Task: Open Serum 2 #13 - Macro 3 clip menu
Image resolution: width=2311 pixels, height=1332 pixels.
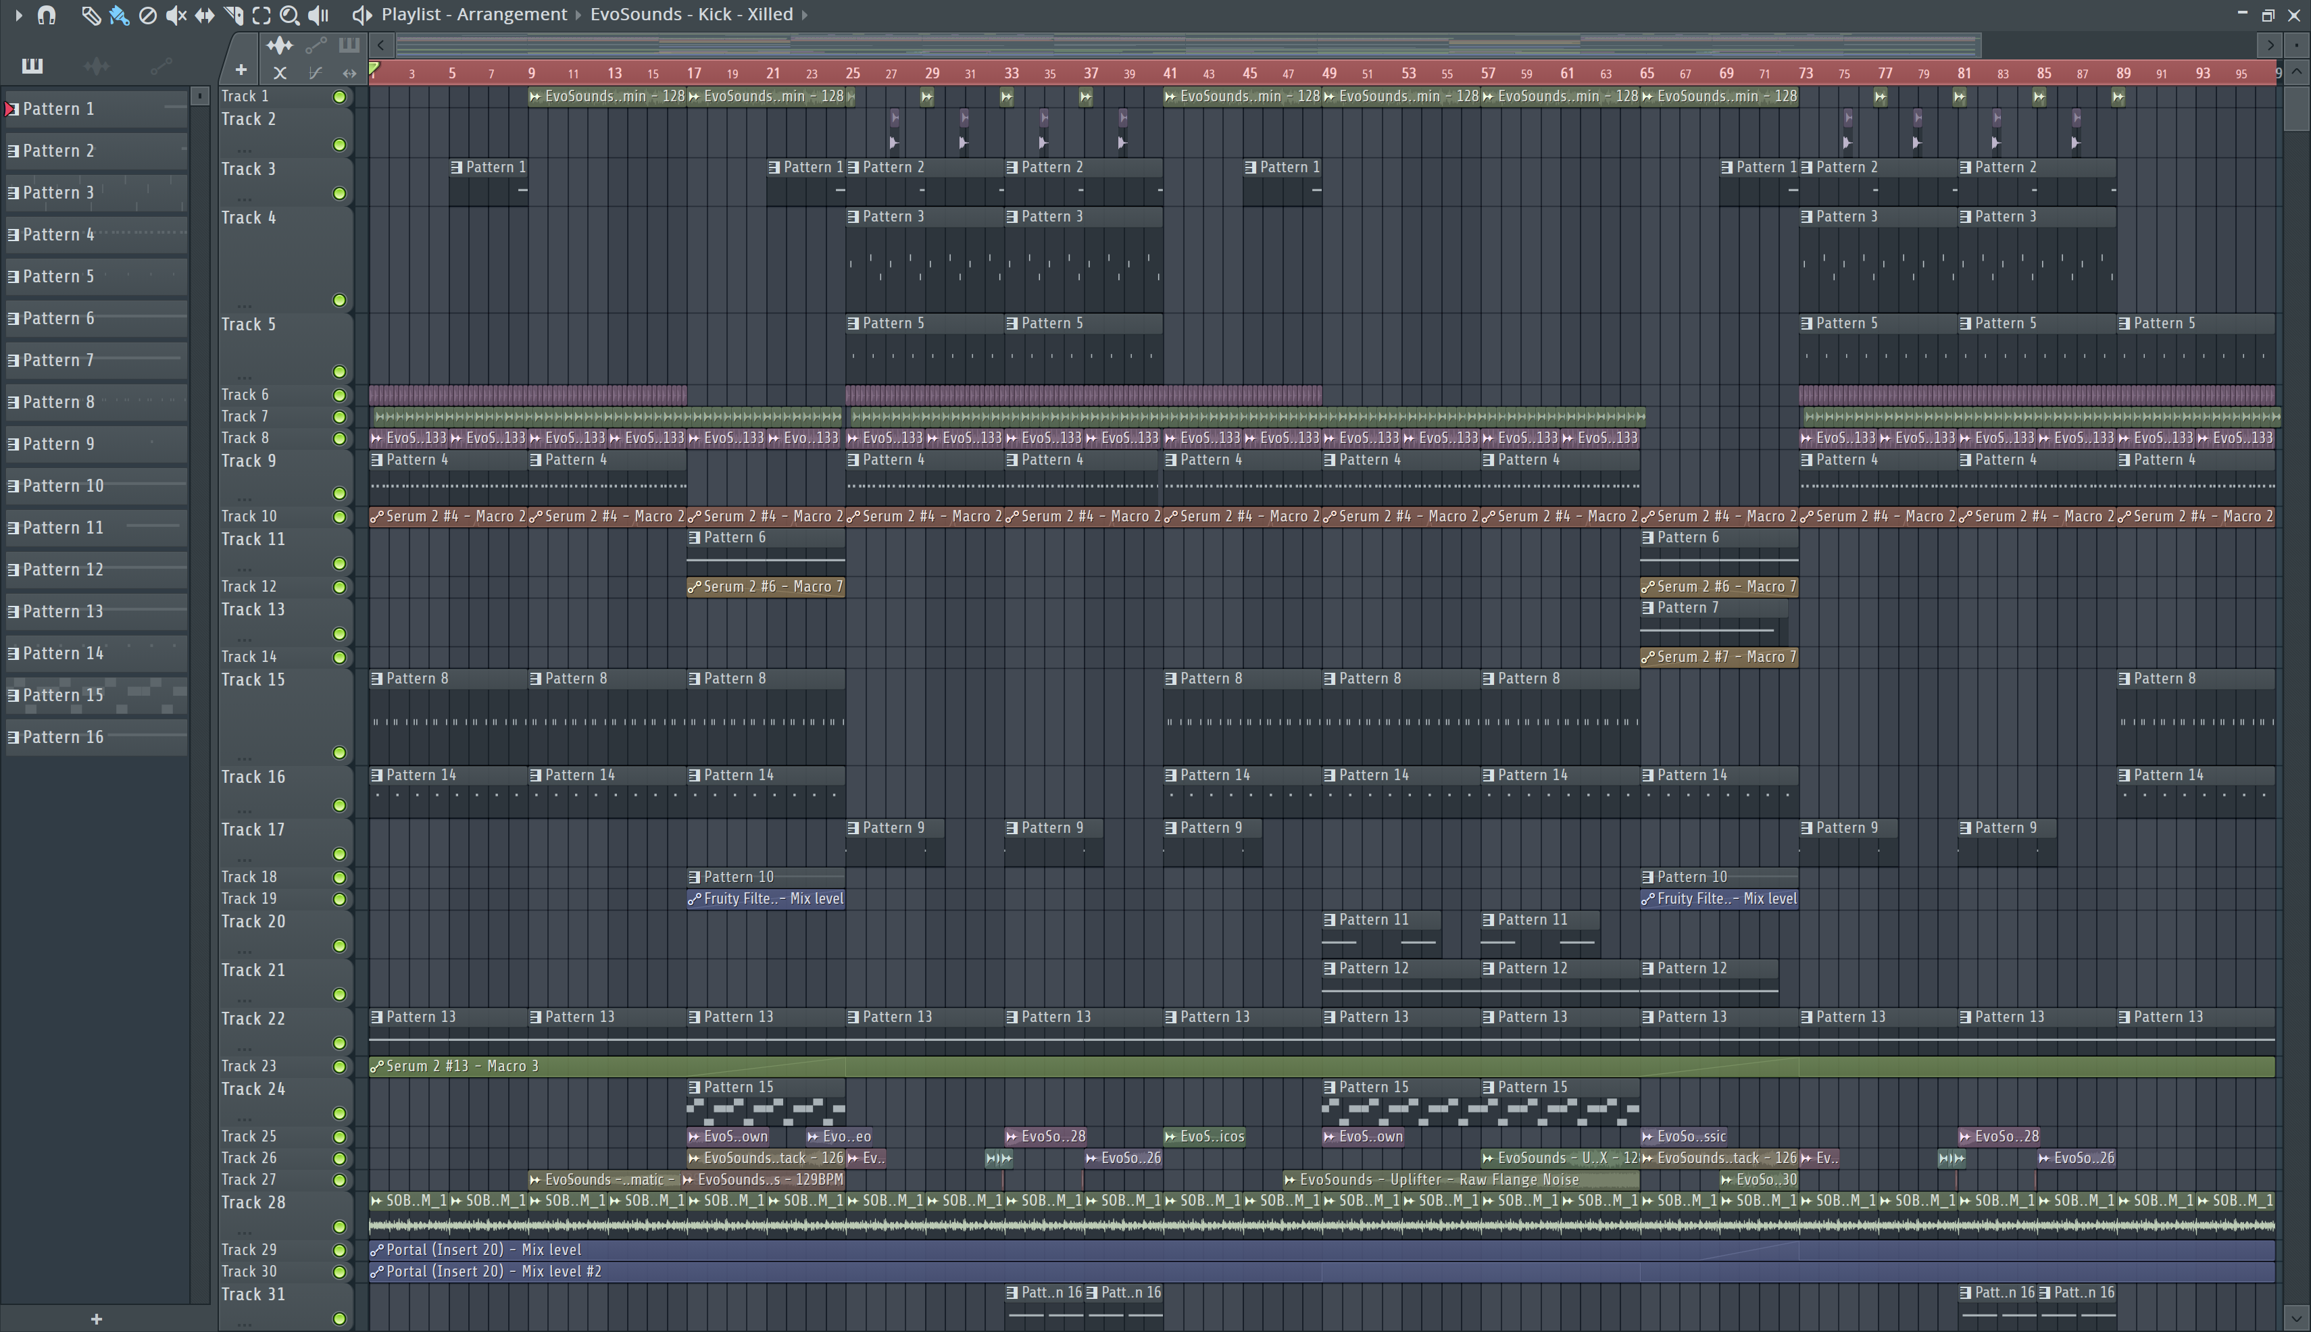Action: (x=376, y=1067)
